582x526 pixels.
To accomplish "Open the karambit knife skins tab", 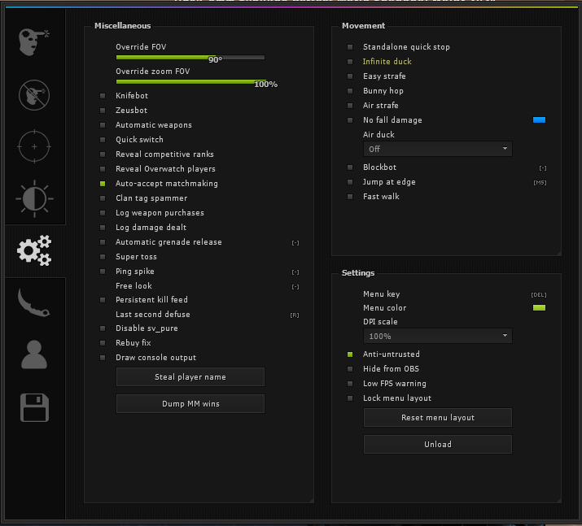I will [x=34, y=303].
